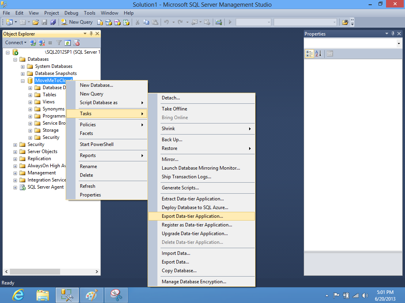Choose Generate Scripts from Tasks submenu
Viewport: 405px width, 303px height.
[x=180, y=188]
